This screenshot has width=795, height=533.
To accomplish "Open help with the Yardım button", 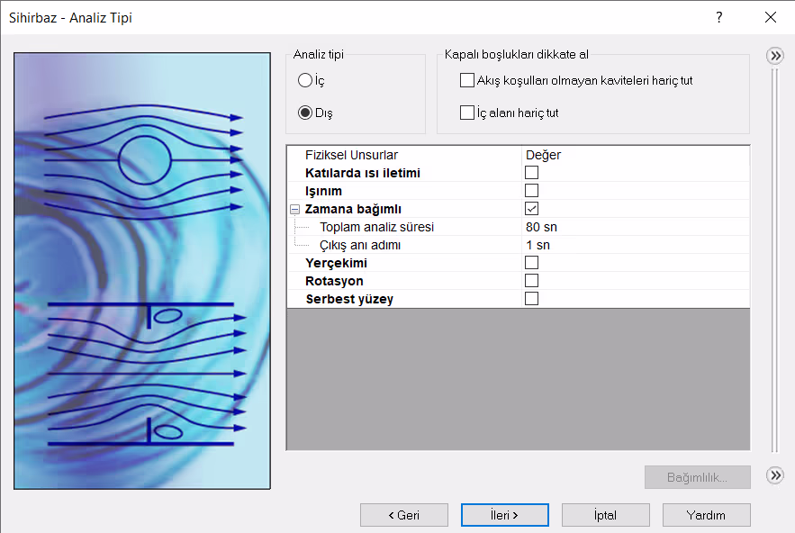I will click(x=706, y=515).
